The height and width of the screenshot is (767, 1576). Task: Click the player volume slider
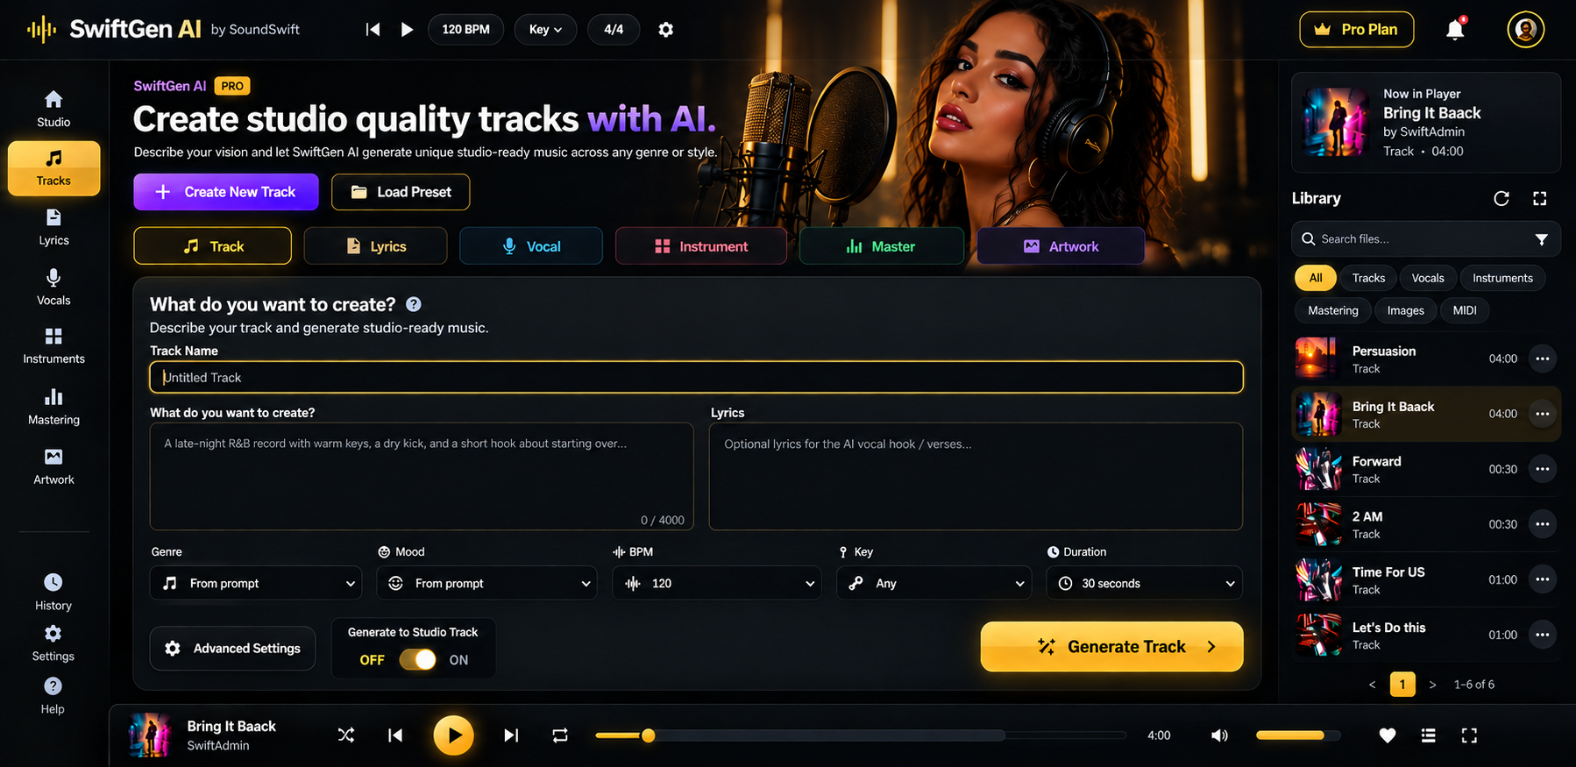1298,735
